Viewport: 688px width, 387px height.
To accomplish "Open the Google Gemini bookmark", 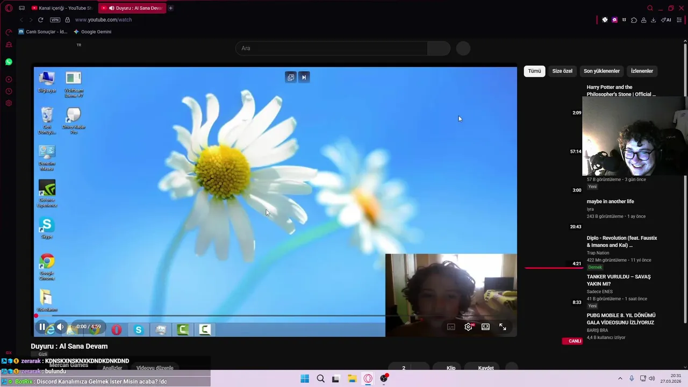I will tap(92, 32).
